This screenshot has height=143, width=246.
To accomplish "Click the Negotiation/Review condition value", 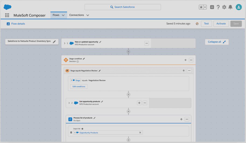I will [x=97, y=80].
